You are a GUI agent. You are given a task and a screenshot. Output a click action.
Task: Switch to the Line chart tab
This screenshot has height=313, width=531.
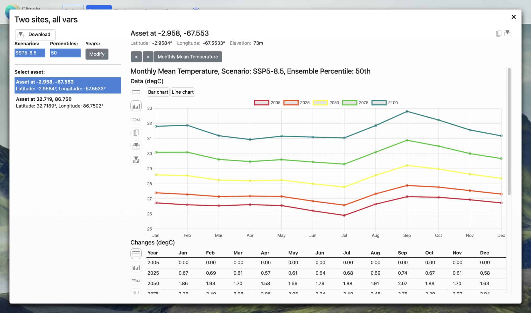click(183, 92)
